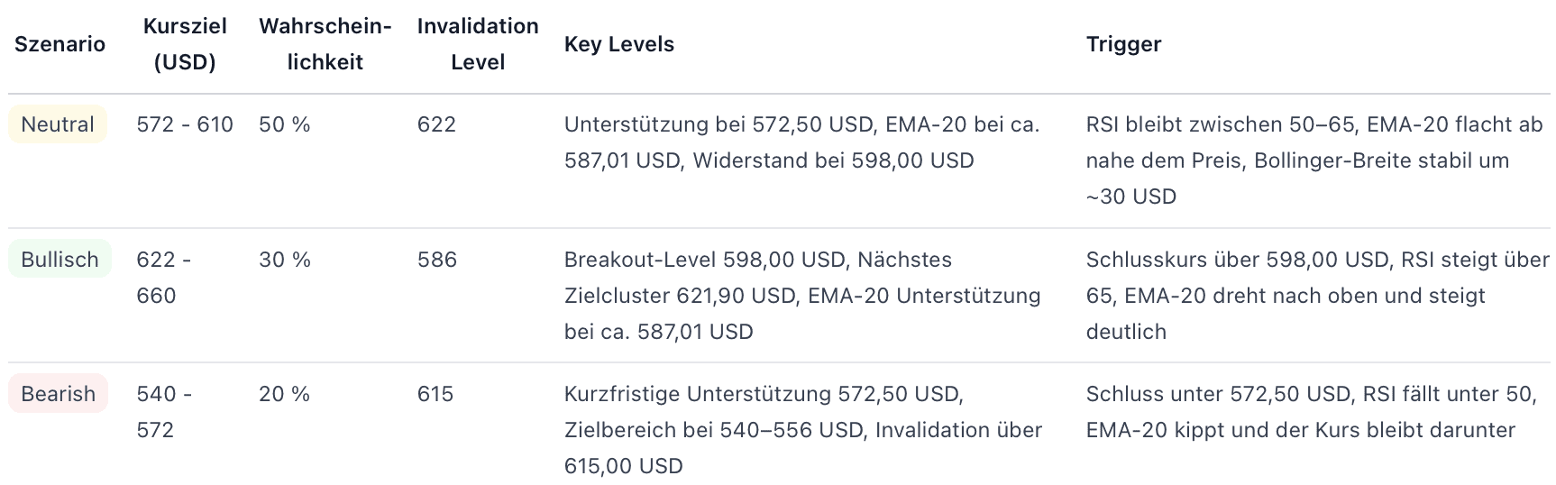This screenshot has height=485, width=1556.
Task: Click the Szenario column header
Action: coord(59,44)
